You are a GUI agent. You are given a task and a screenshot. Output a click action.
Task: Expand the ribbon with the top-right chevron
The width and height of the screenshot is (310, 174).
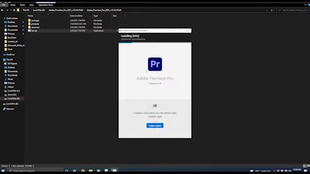(x=305, y=5)
